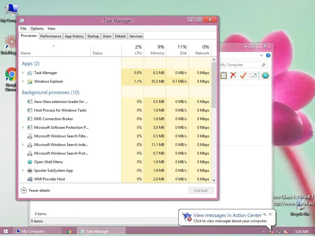Switch to the Details tab

[x=120, y=36]
